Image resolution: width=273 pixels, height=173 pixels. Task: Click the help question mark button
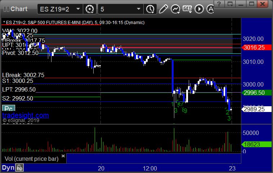[x=219, y=4]
